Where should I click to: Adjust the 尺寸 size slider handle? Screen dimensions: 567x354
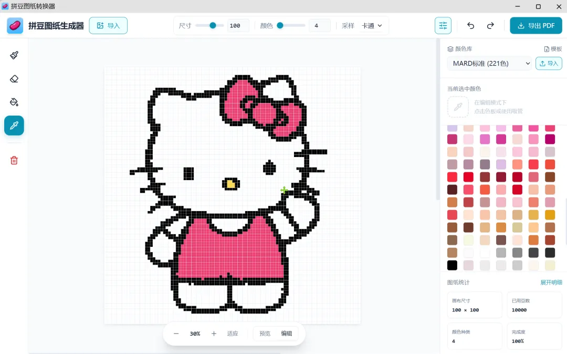213,25
